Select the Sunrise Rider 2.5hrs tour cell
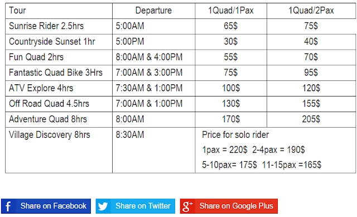The width and height of the screenshot is (357, 217). point(59,26)
